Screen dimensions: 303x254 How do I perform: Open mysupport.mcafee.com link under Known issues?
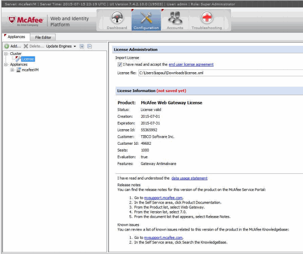tap(163, 238)
